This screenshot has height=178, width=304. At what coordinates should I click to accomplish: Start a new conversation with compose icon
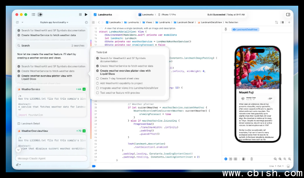17,22
